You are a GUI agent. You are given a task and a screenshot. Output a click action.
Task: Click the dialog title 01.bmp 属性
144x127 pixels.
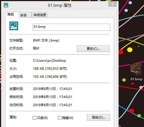pyautogui.click(x=60, y=5)
